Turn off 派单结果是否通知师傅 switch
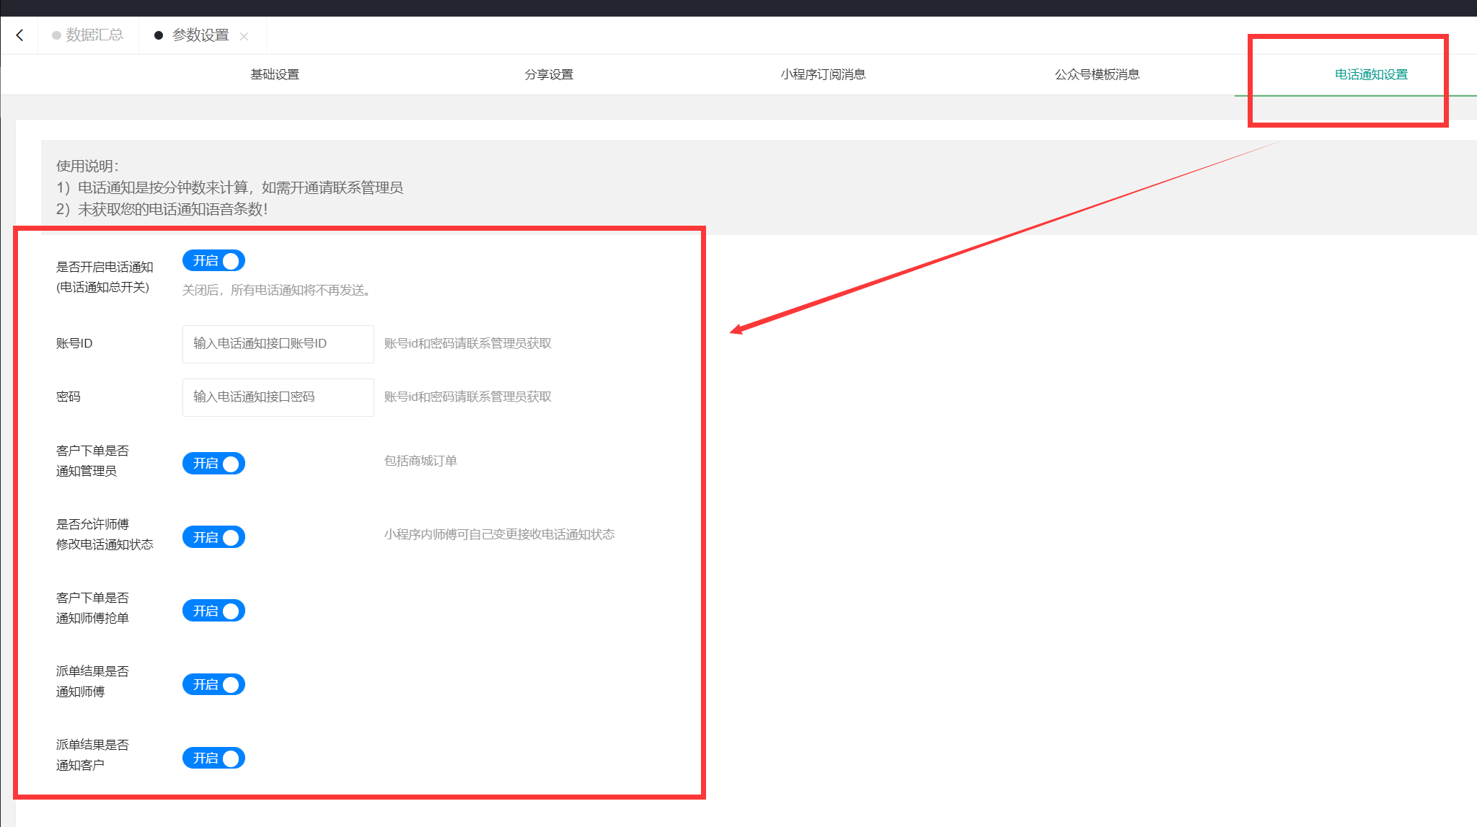The height and width of the screenshot is (827, 1477). 213,684
